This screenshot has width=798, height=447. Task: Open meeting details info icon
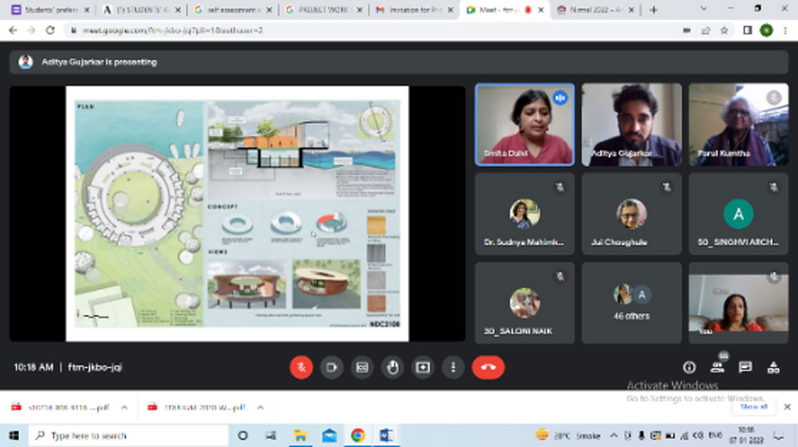click(x=689, y=367)
